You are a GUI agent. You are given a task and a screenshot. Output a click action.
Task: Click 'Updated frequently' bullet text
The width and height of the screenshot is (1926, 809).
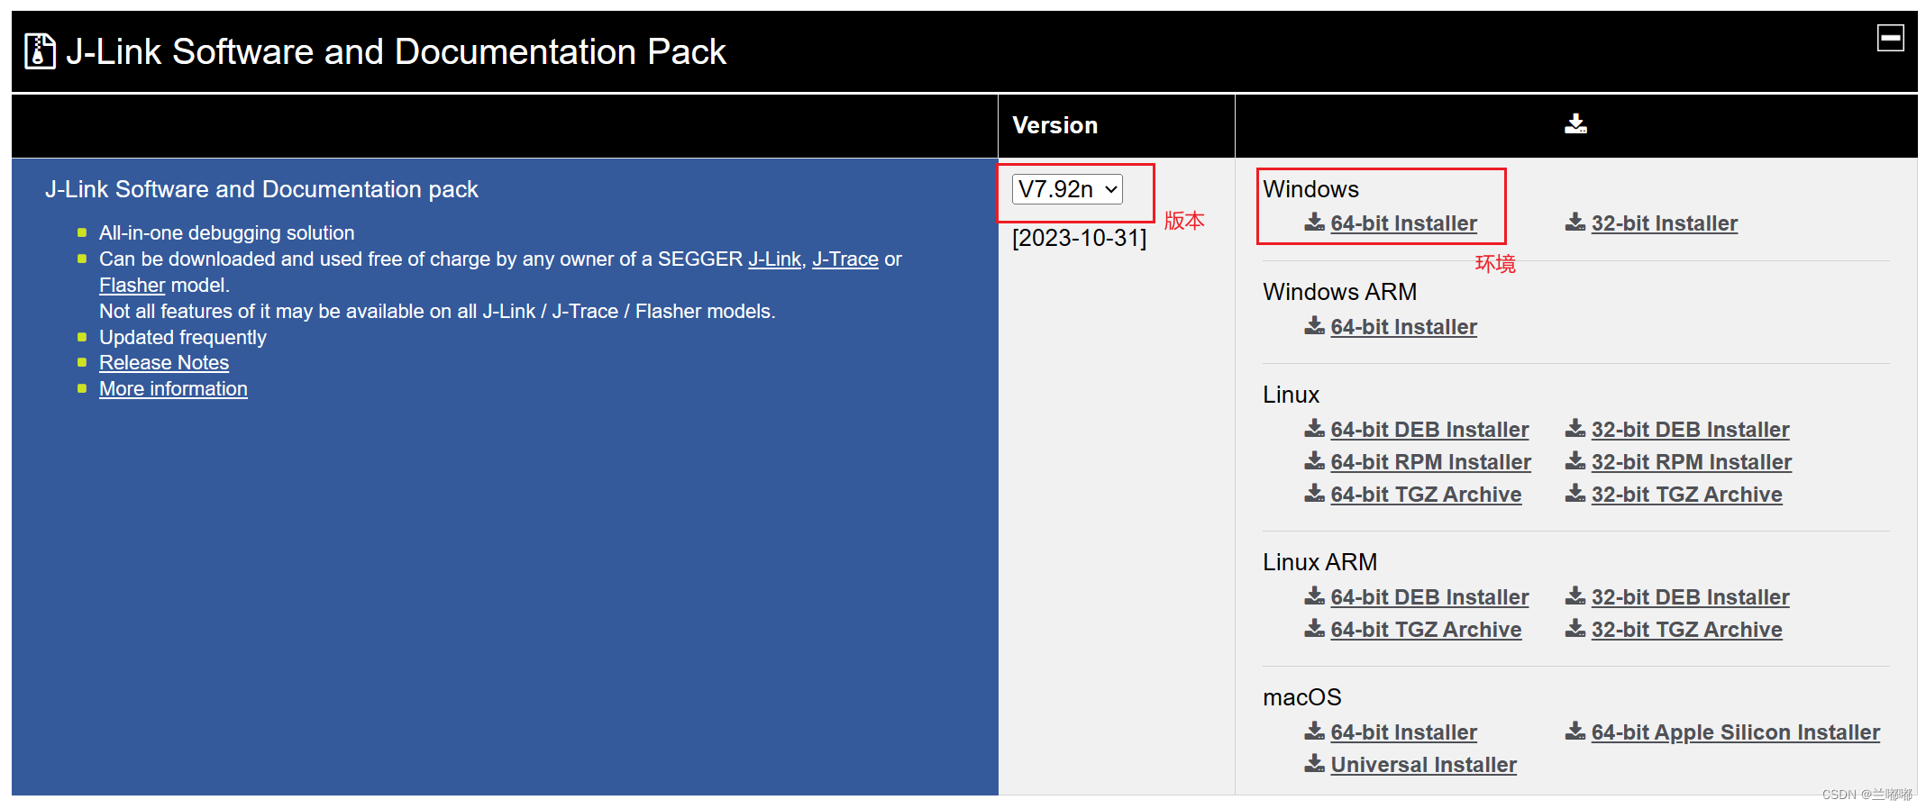(x=183, y=337)
